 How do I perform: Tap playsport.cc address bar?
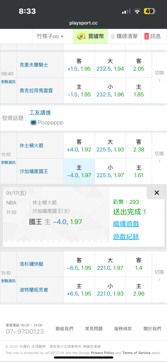(83, 23)
